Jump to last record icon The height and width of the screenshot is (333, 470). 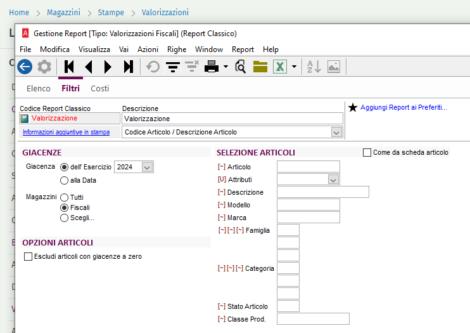(129, 67)
